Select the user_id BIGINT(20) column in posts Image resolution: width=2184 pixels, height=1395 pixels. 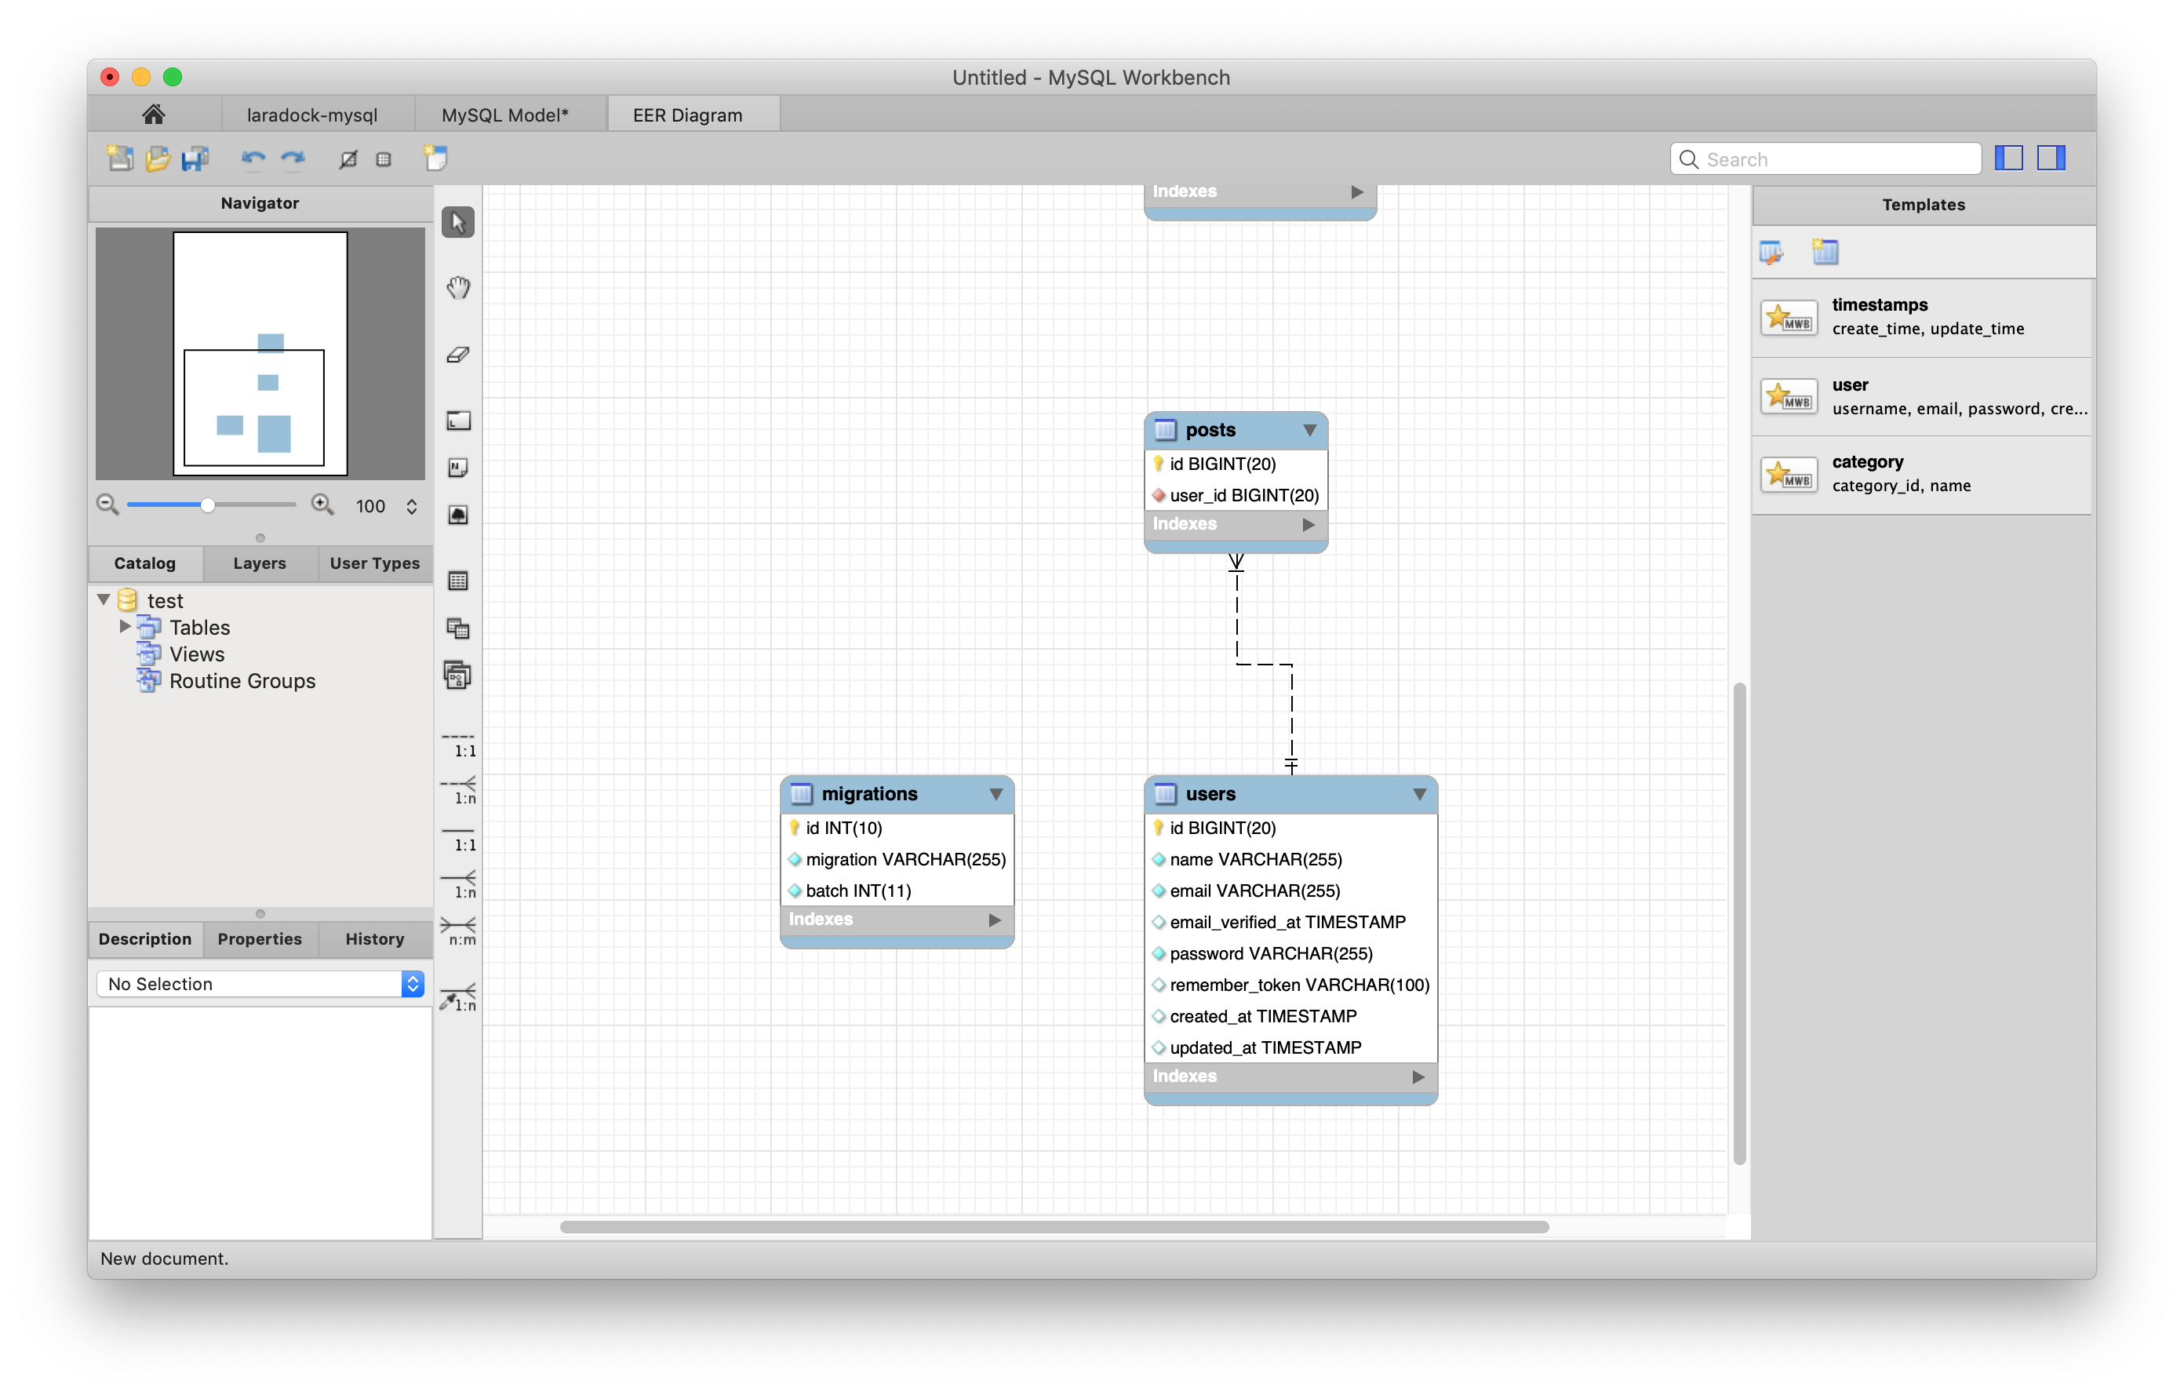(1236, 495)
